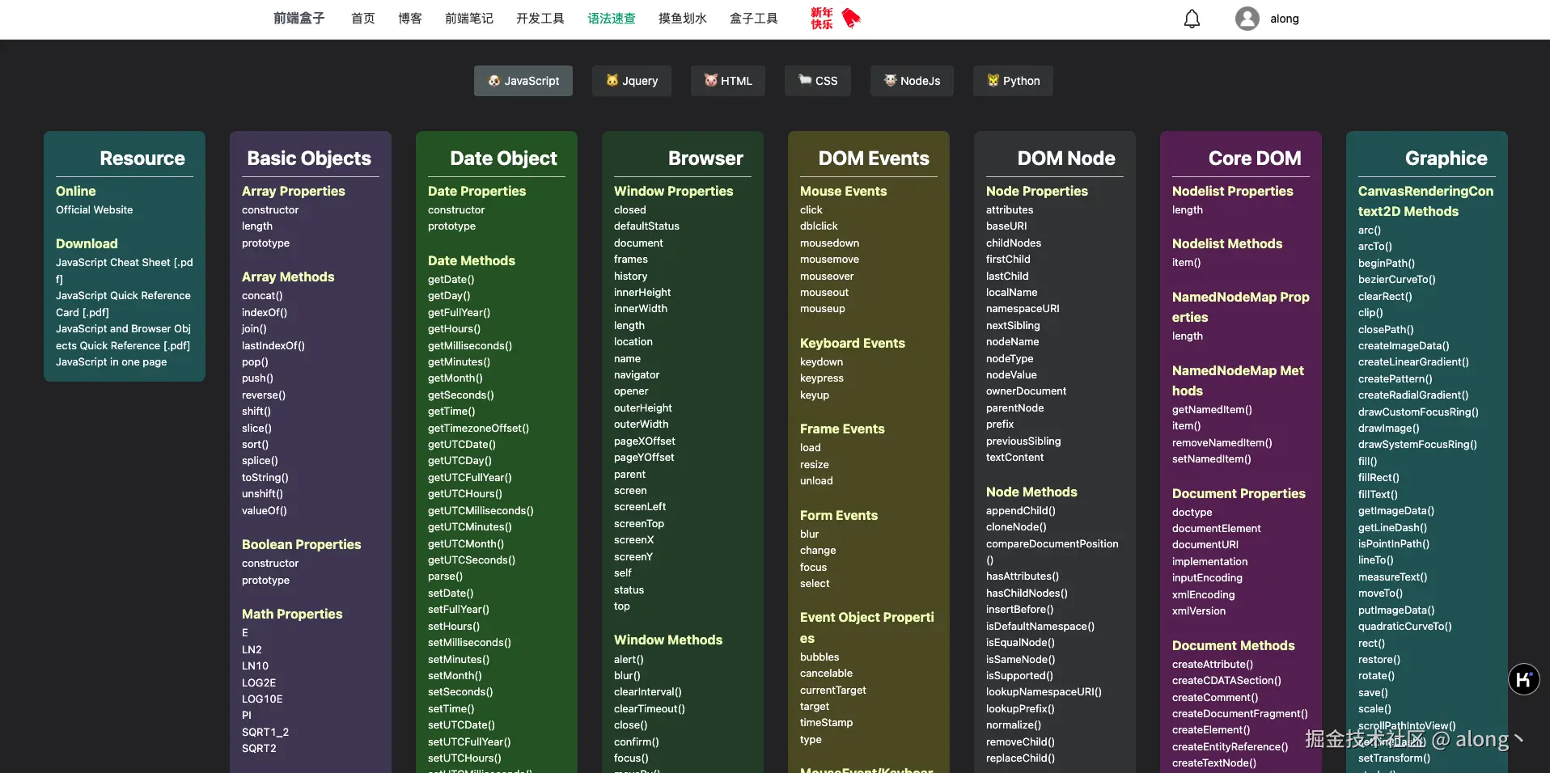Click setUTCFullYear() in Date Object

(469, 742)
